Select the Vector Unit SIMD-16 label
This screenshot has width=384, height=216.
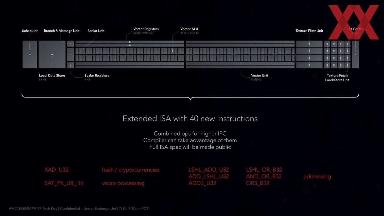(x=259, y=77)
